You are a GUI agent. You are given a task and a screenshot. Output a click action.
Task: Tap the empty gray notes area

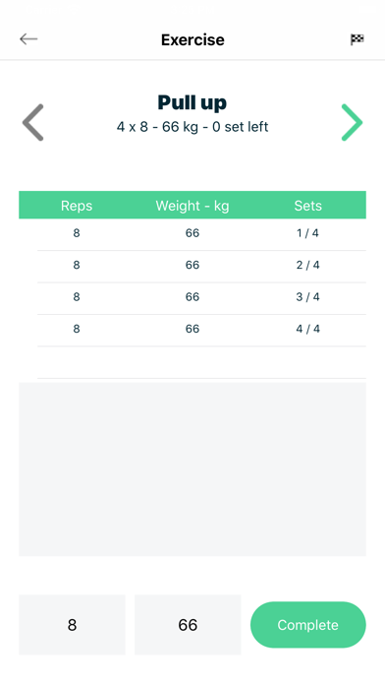(192, 469)
